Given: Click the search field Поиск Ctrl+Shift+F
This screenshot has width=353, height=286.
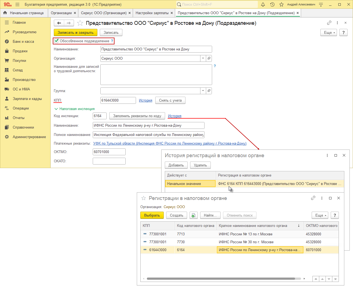Looking at the screenshot, I should click(217, 4).
